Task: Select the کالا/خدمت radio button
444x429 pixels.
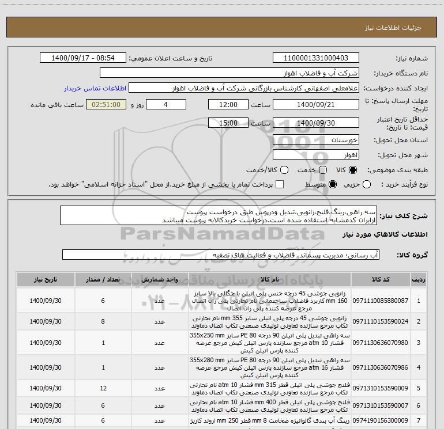Action: 284,170
